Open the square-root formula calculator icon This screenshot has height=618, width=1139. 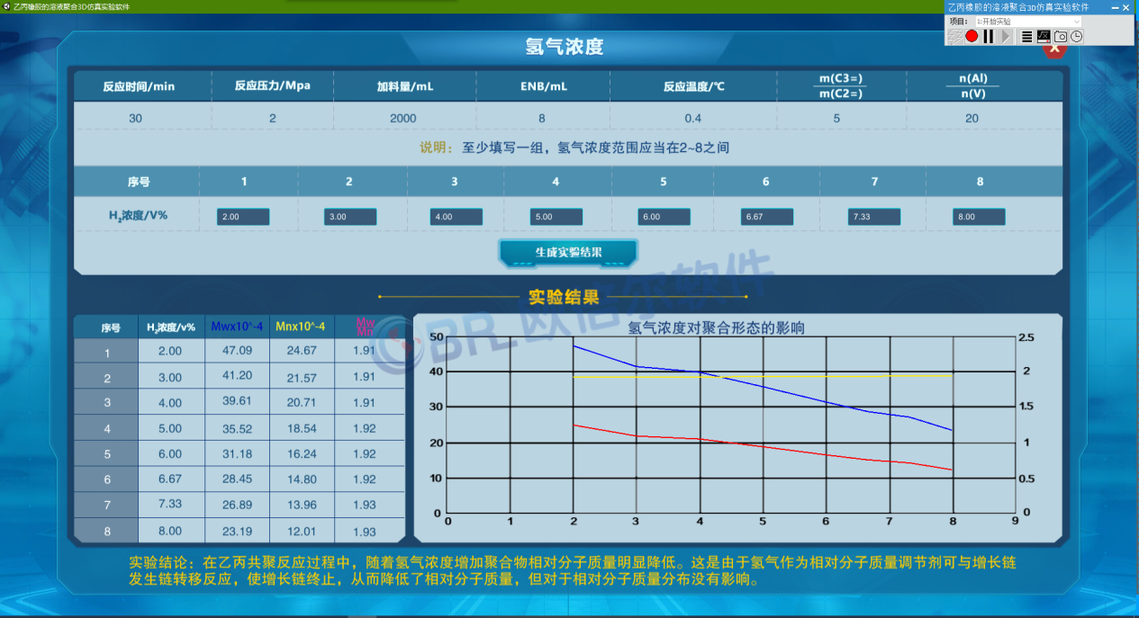(x=1044, y=36)
